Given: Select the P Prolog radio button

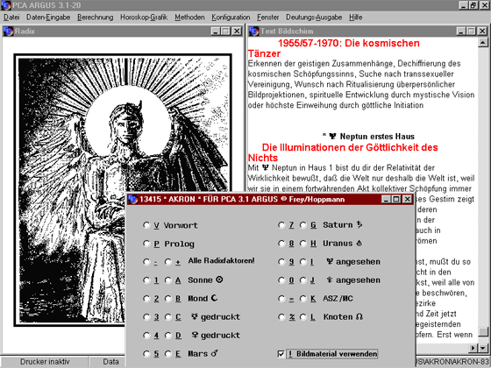Looking at the screenshot, I should click(x=146, y=244).
